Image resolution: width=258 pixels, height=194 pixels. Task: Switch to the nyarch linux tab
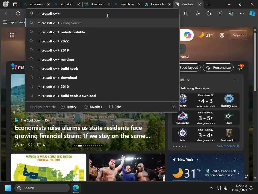(x=127, y=4)
